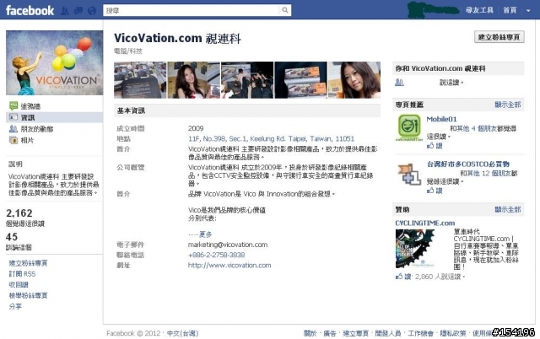Show all sponsored ads 顯示全部
540x339 pixels.
[507, 210]
